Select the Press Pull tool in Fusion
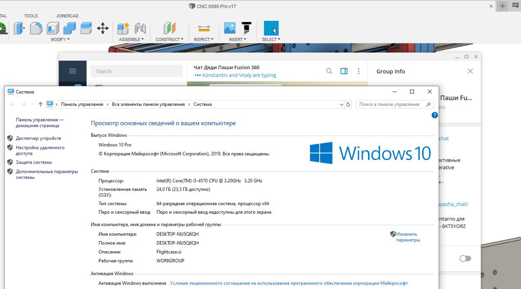This screenshot has width=521, height=289. (x=19, y=28)
